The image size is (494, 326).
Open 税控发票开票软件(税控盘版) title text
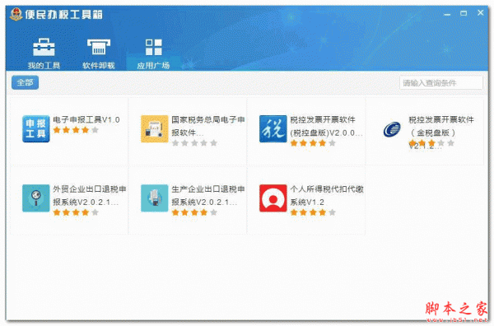326,126
